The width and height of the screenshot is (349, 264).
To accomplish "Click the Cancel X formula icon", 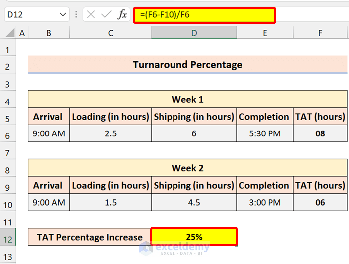I will [90, 15].
